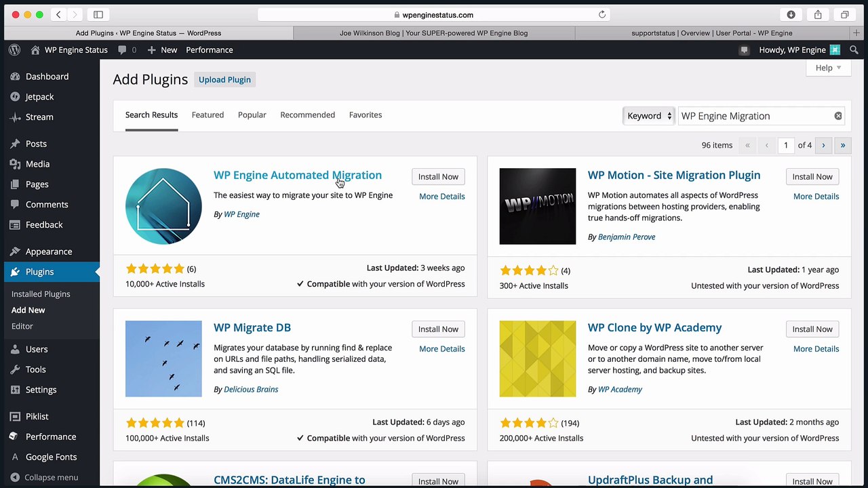Open the WordPress logo menu

pos(14,49)
